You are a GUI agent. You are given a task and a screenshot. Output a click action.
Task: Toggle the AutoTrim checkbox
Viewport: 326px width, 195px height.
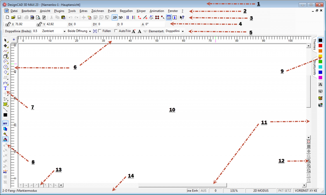[116, 31]
